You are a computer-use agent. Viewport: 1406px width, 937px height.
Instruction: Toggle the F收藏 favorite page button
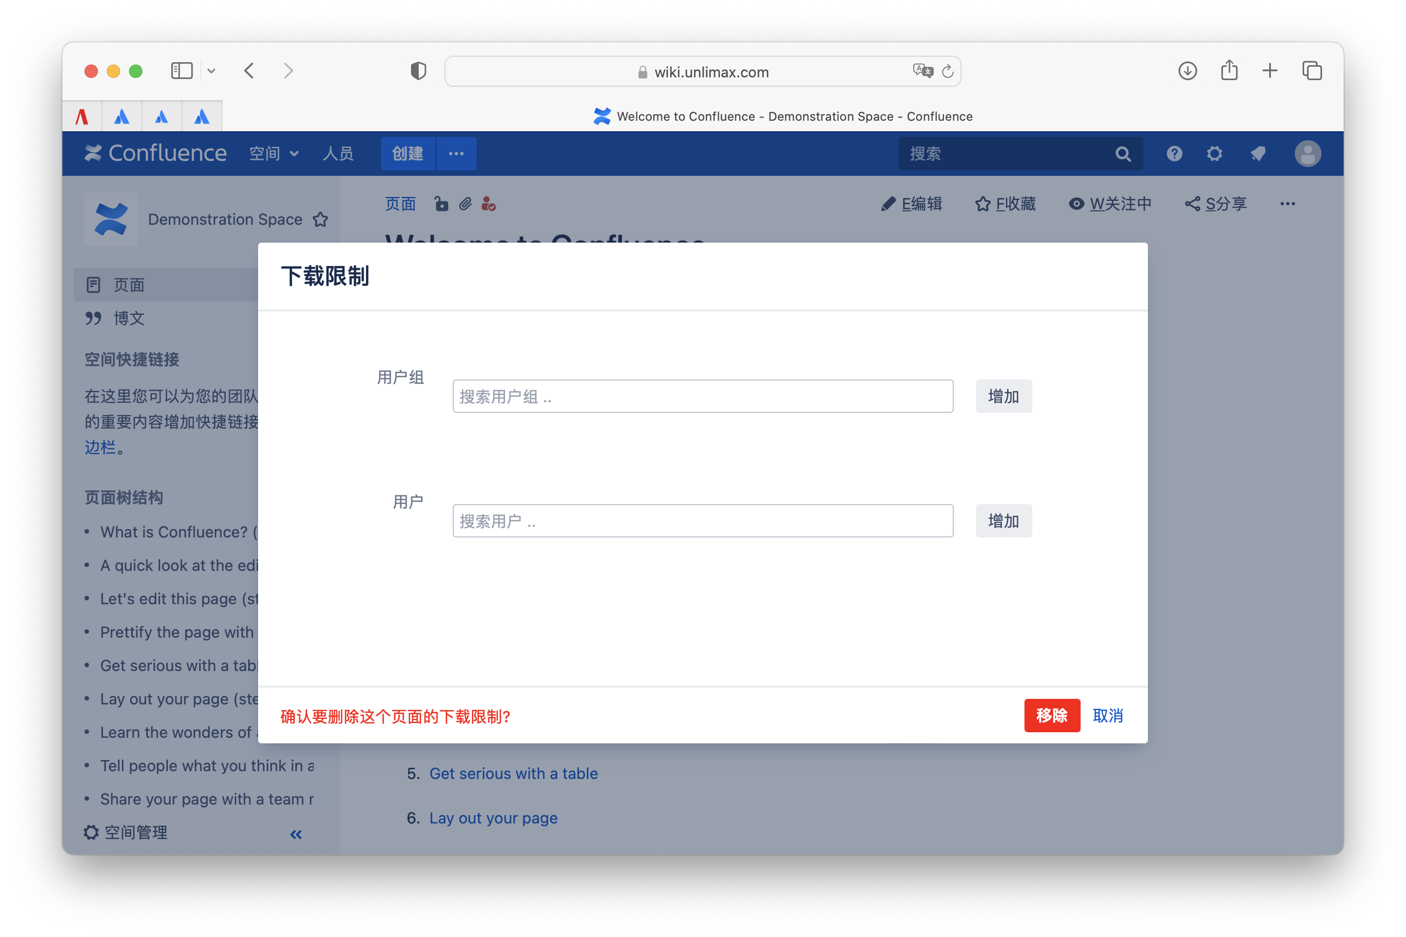[x=1006, y=204]
